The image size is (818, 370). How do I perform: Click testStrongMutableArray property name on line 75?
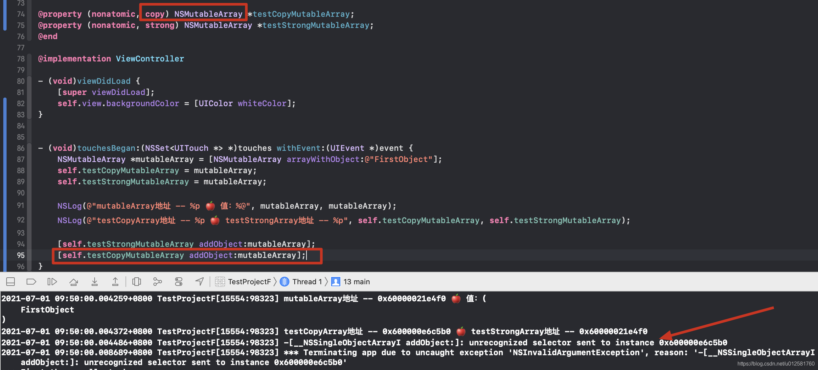tap(316, 25)
